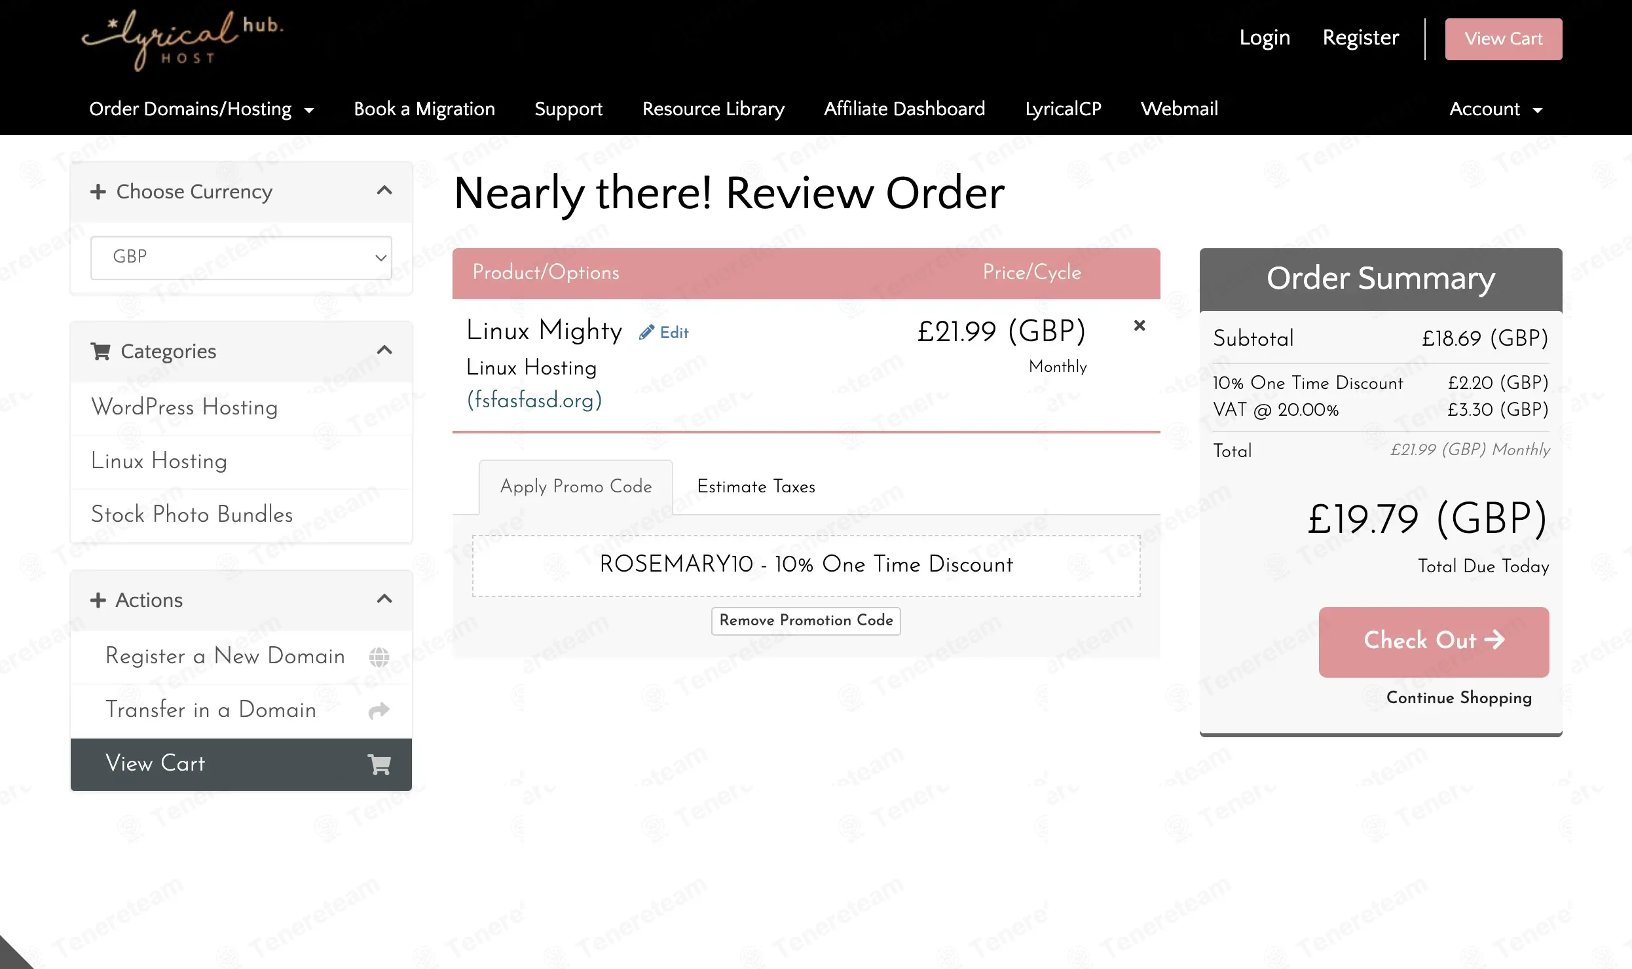Open Webmail from the navigation bar
Viewport: 1632px width, 969px height.
(x=1179, y=109)
